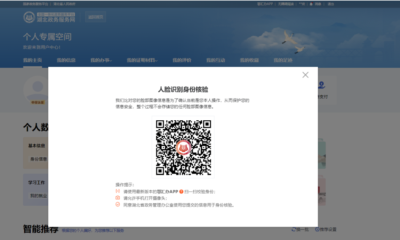400x240 pixels.
Task: Click the notification bell icon
Action: click(311, 4)
